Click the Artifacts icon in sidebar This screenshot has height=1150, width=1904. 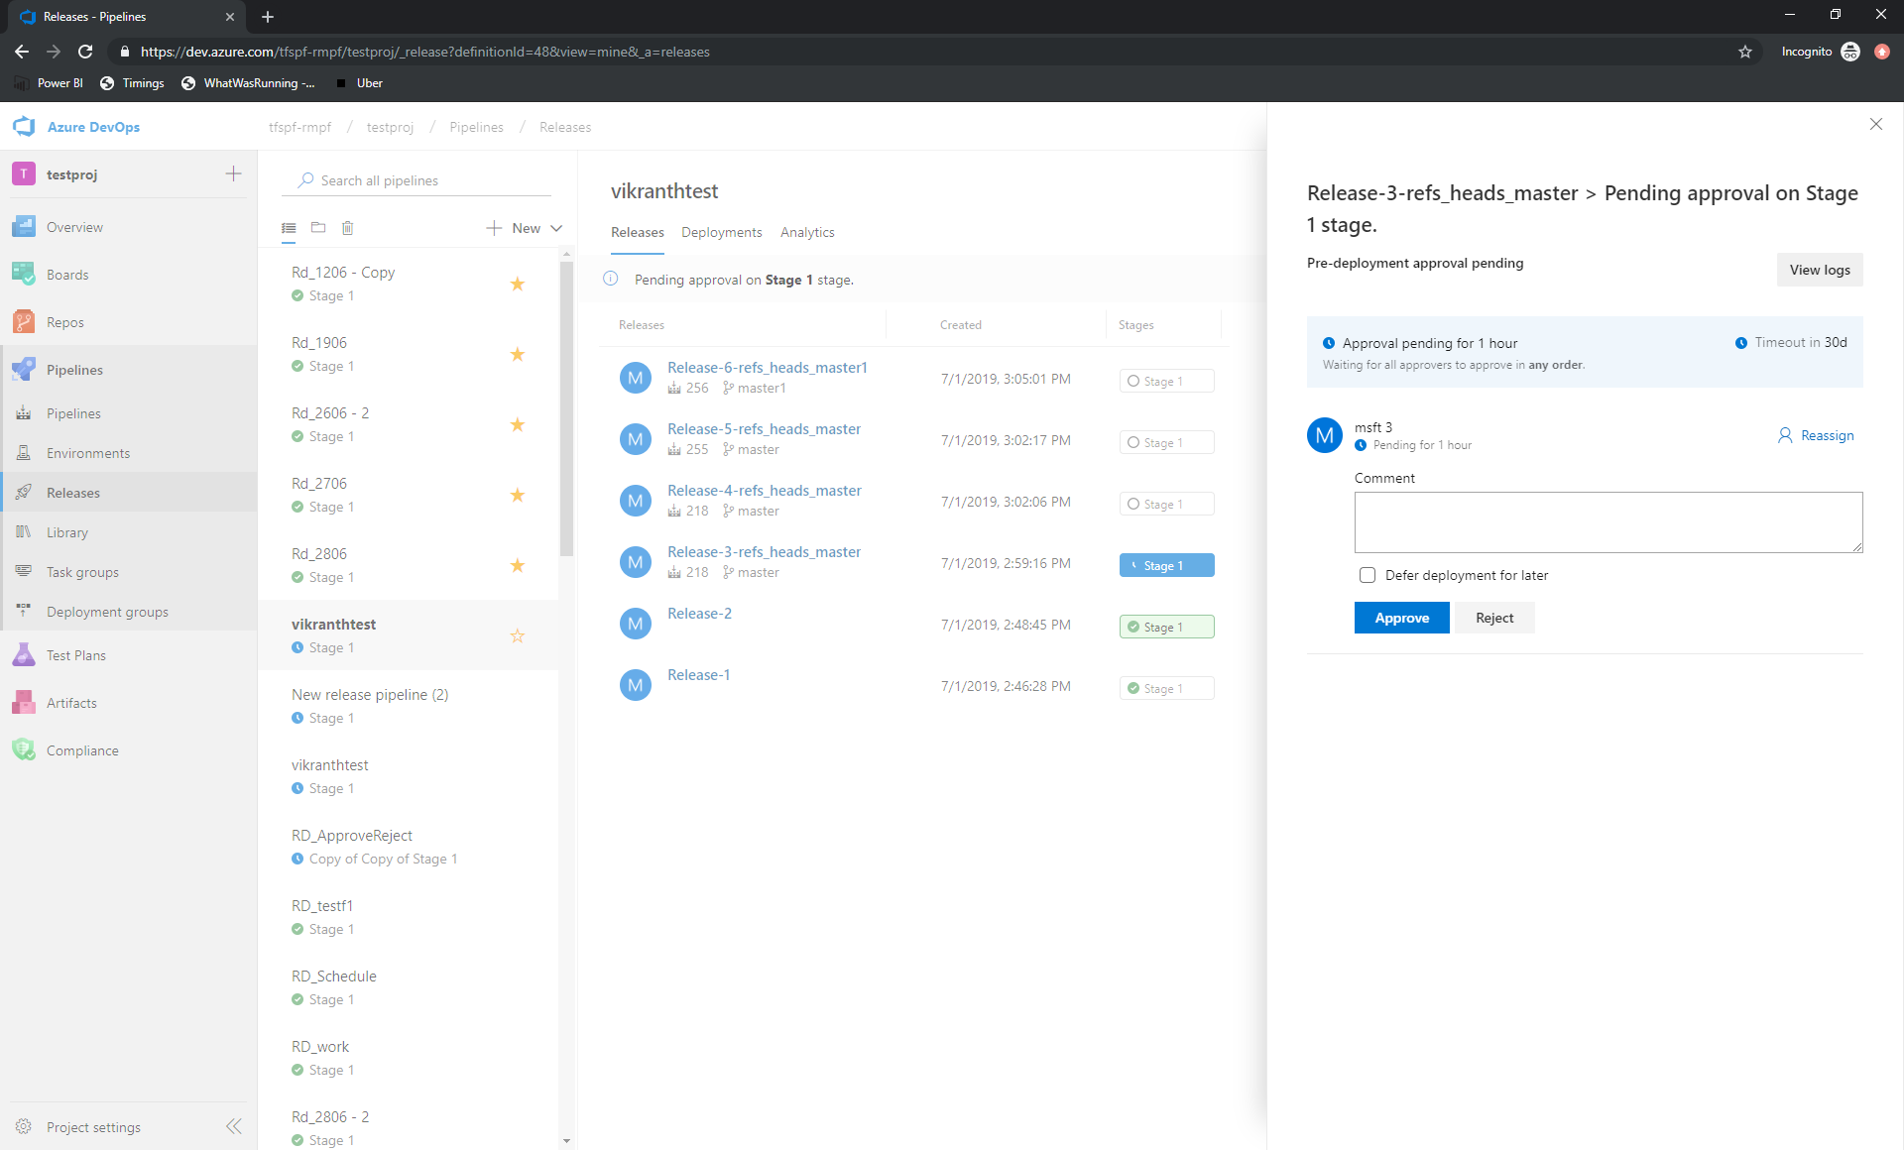(x=25, y=703)
